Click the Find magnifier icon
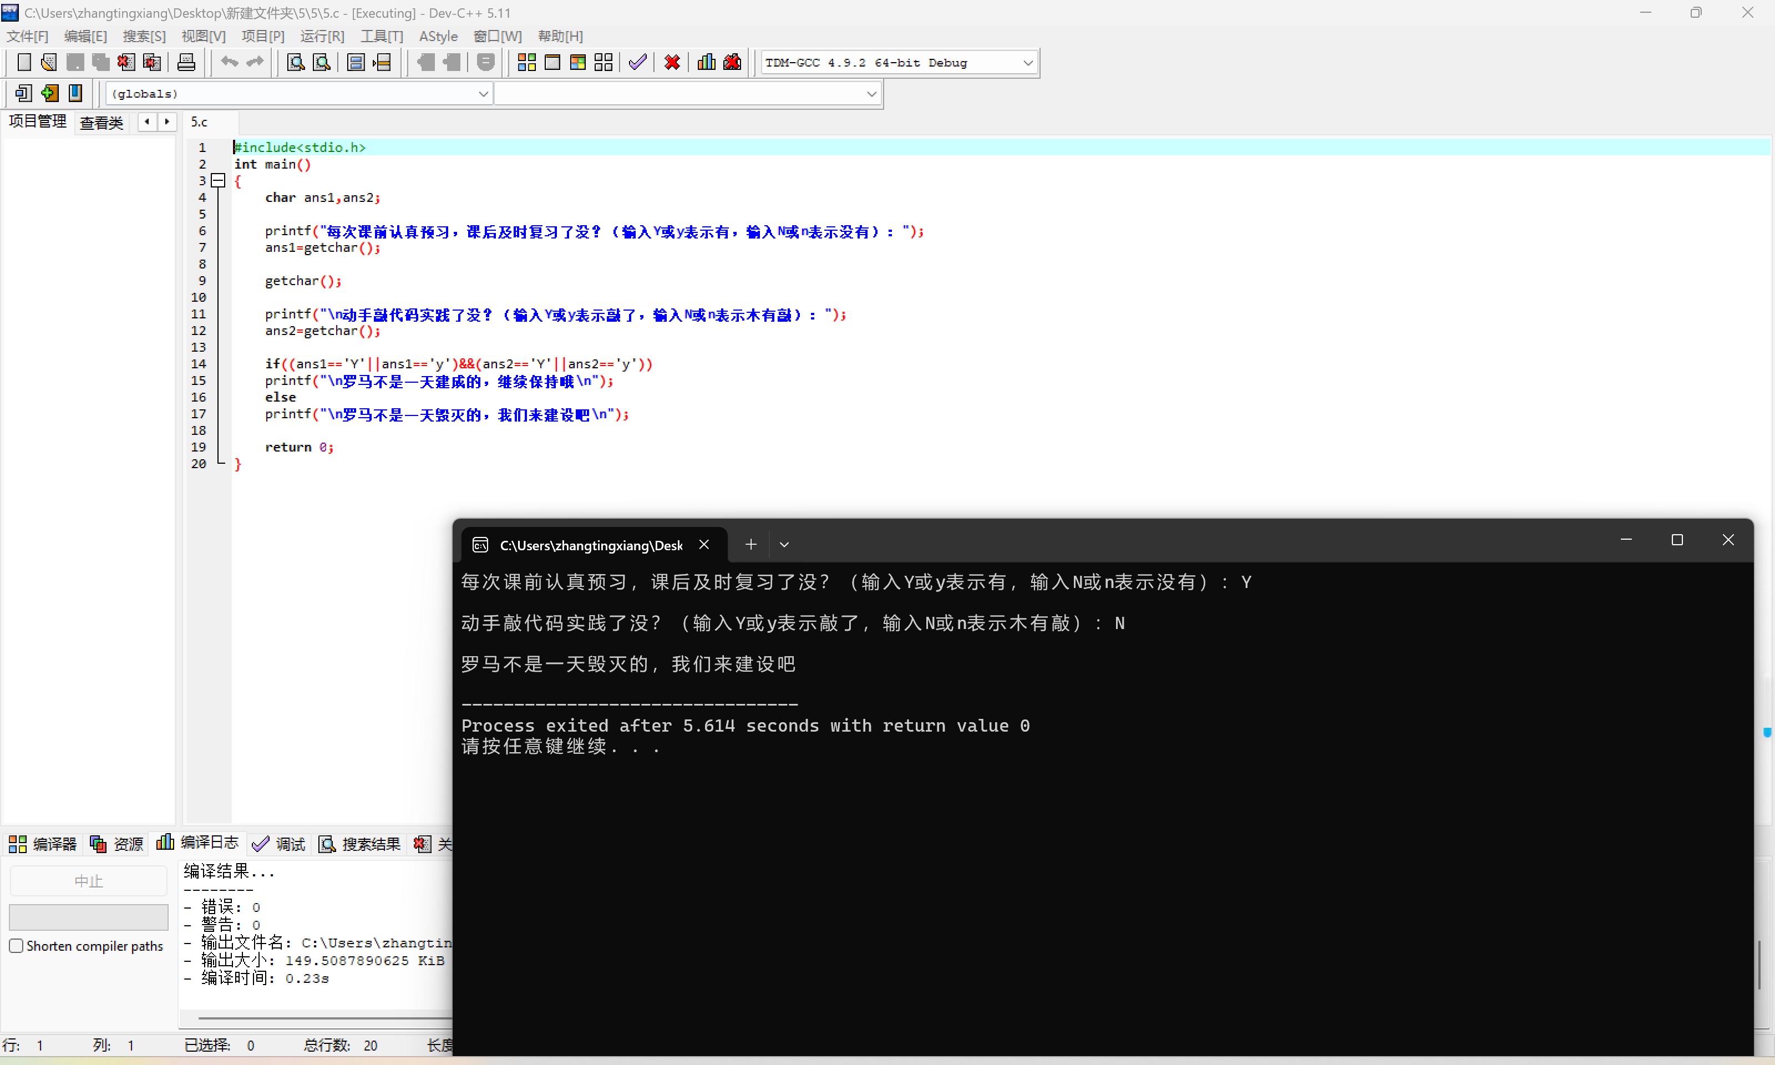The width and height of the screenshot is (1775, 1065). click(296, 63)
